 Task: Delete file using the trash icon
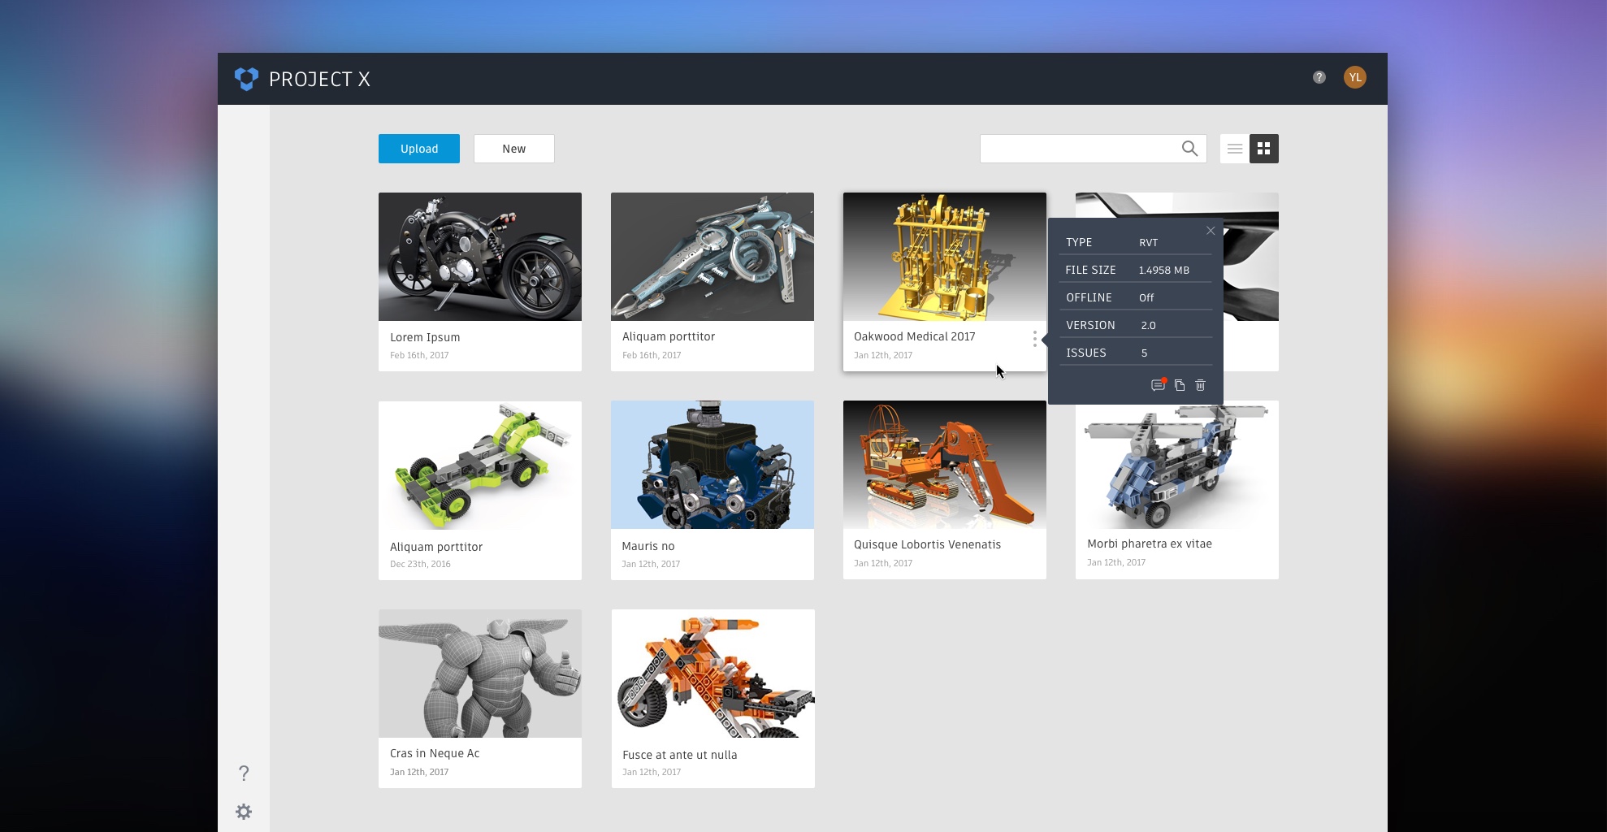click(x=1200, y=385)
